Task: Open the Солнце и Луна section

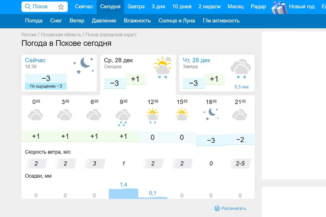Action: 177,21
